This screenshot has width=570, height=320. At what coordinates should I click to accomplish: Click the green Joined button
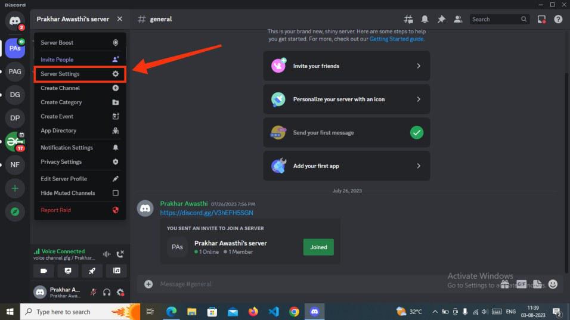tap(318, 247)
